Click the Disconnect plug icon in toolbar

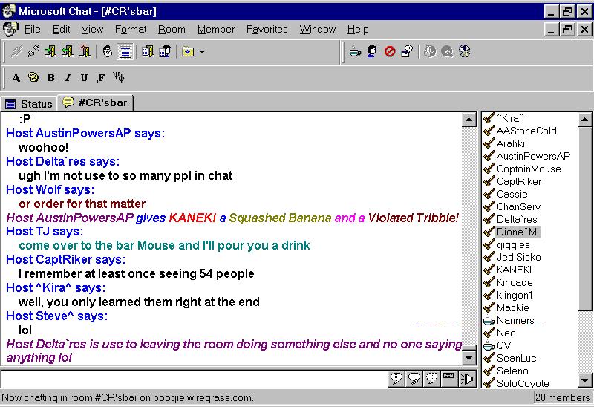click(x=33, y=51)
